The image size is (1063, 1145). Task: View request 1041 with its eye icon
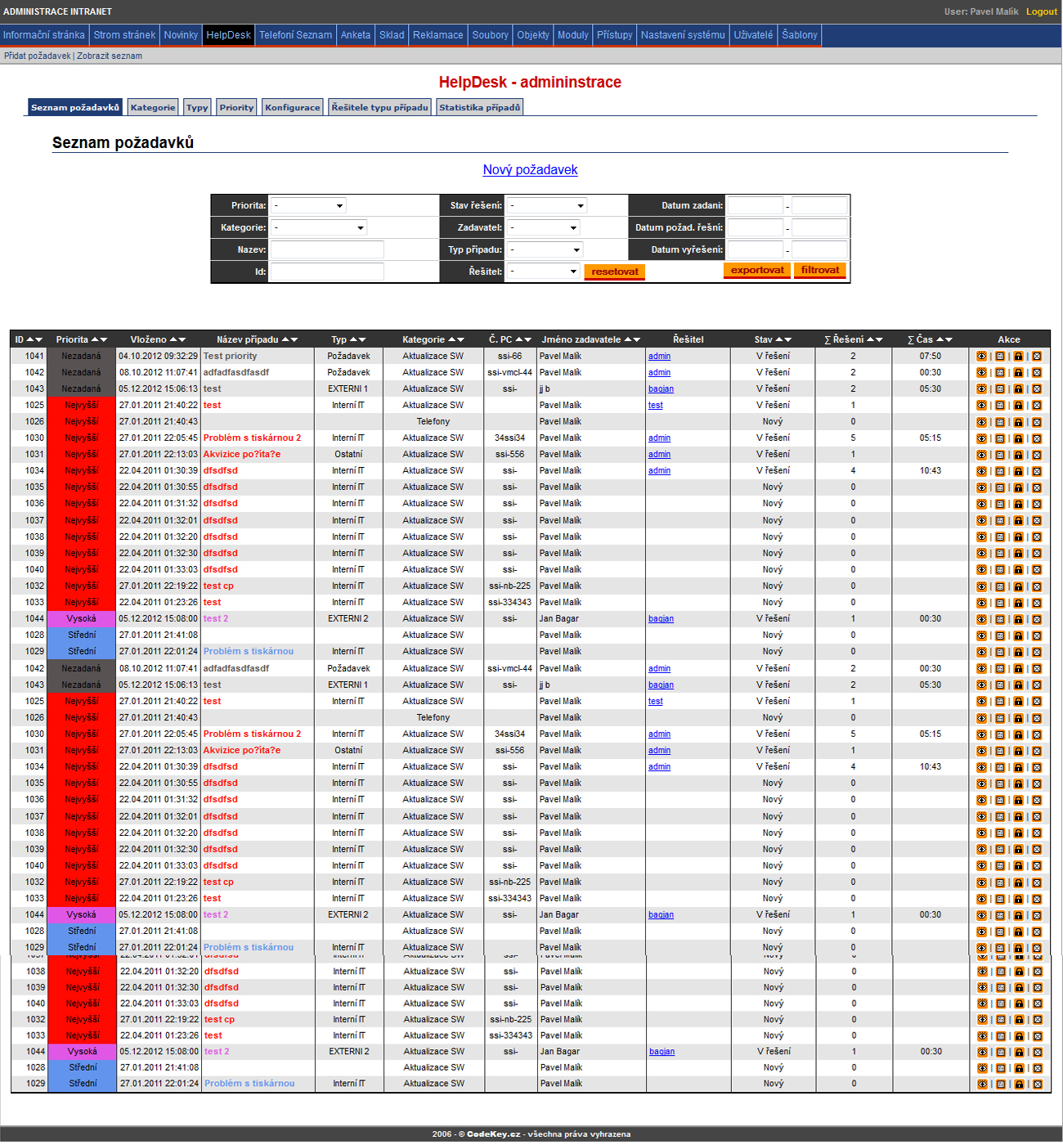(981, 357)
